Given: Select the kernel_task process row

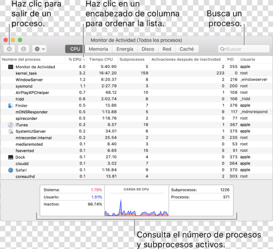Looking at the screenshot, I should (x=136, y=73).
